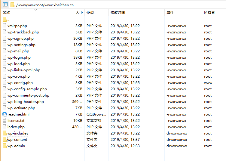The image size is (226, 161).
Task: Click the 30KB size of wp-signup.php
Action: tap(78, 39)
